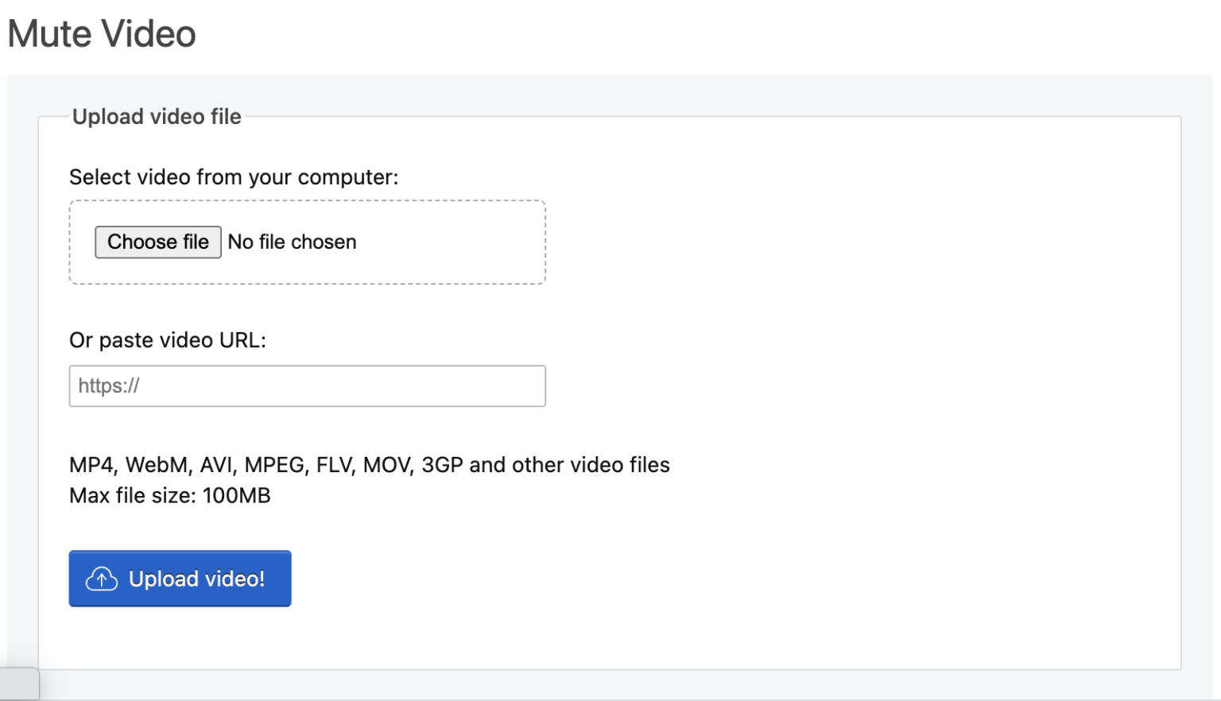This screenshot has width=1221, height=701.
Task: Click the 'Max file size: 100MB' text
Action: 169,494
